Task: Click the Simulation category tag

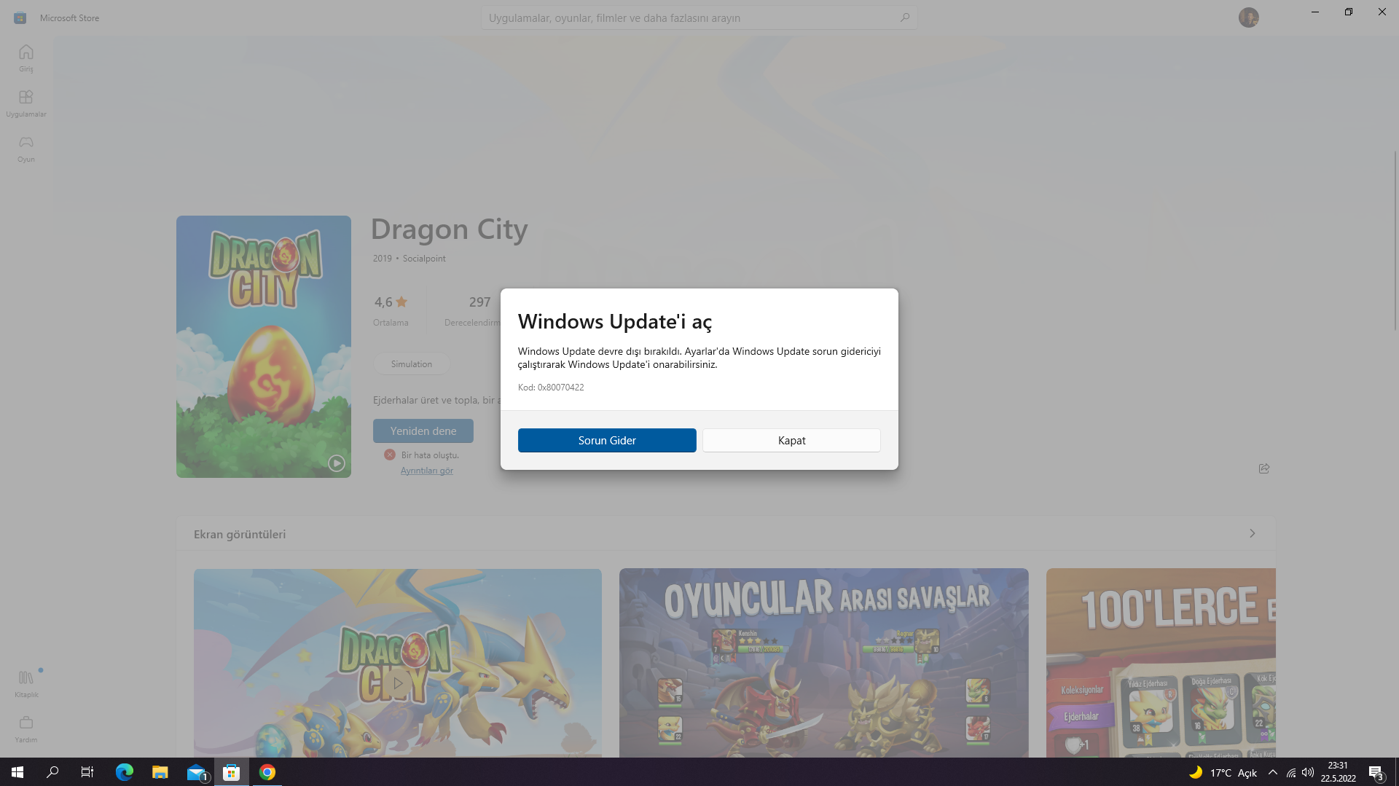Action: (412, 363)
